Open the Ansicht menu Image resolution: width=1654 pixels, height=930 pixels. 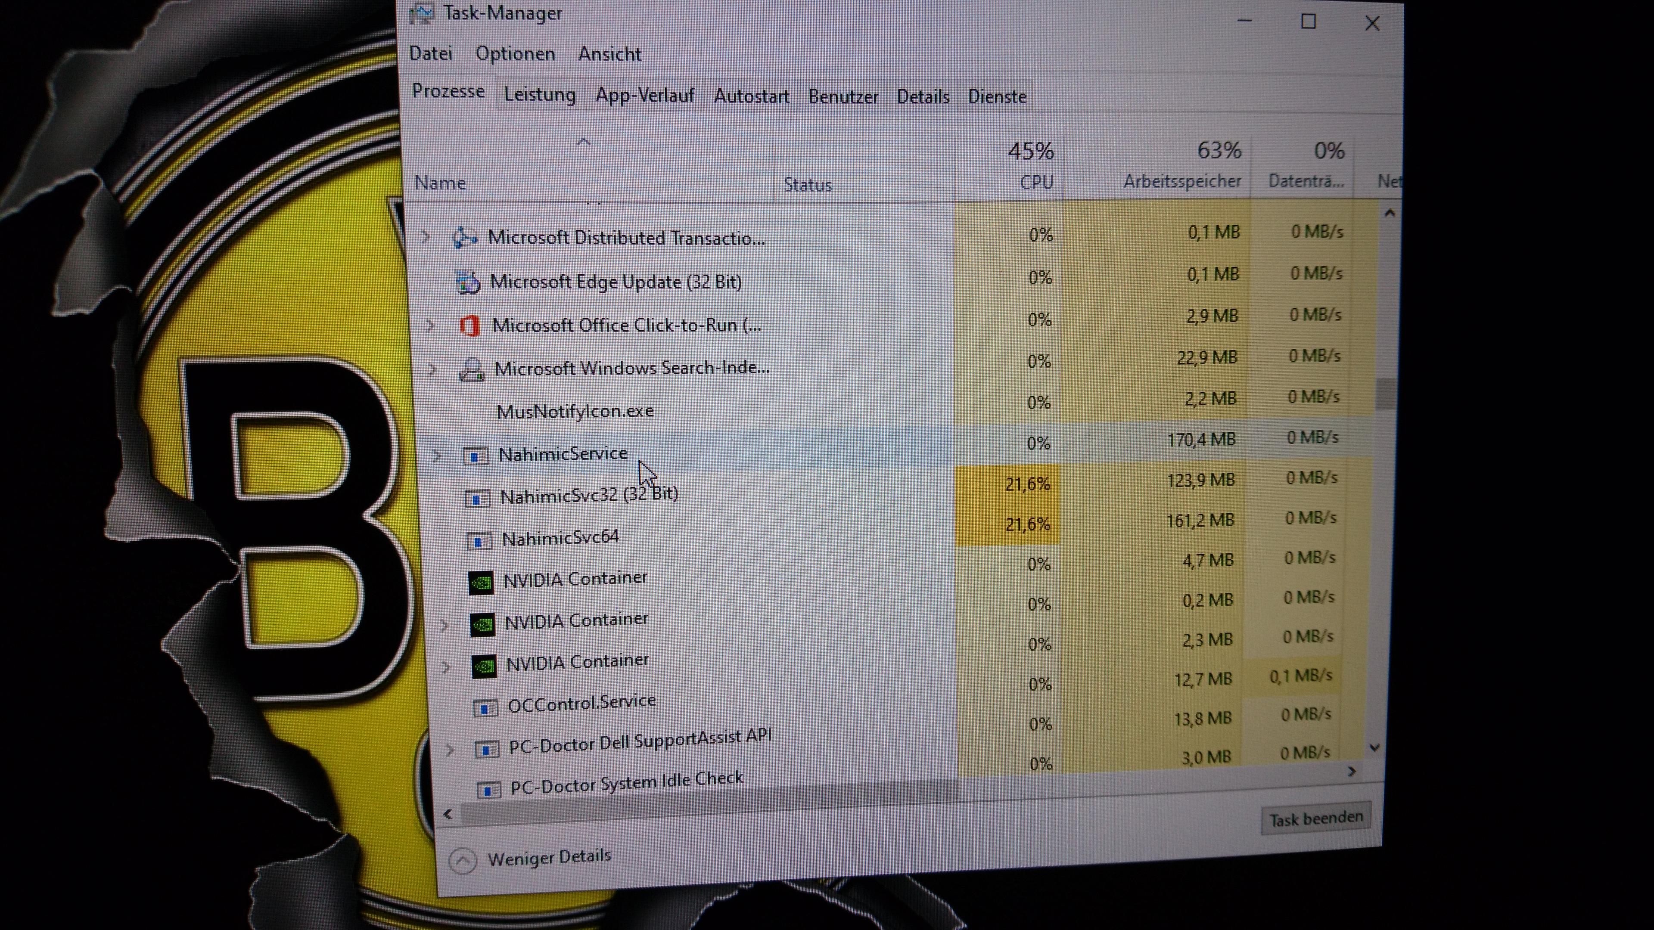(609, 55)
